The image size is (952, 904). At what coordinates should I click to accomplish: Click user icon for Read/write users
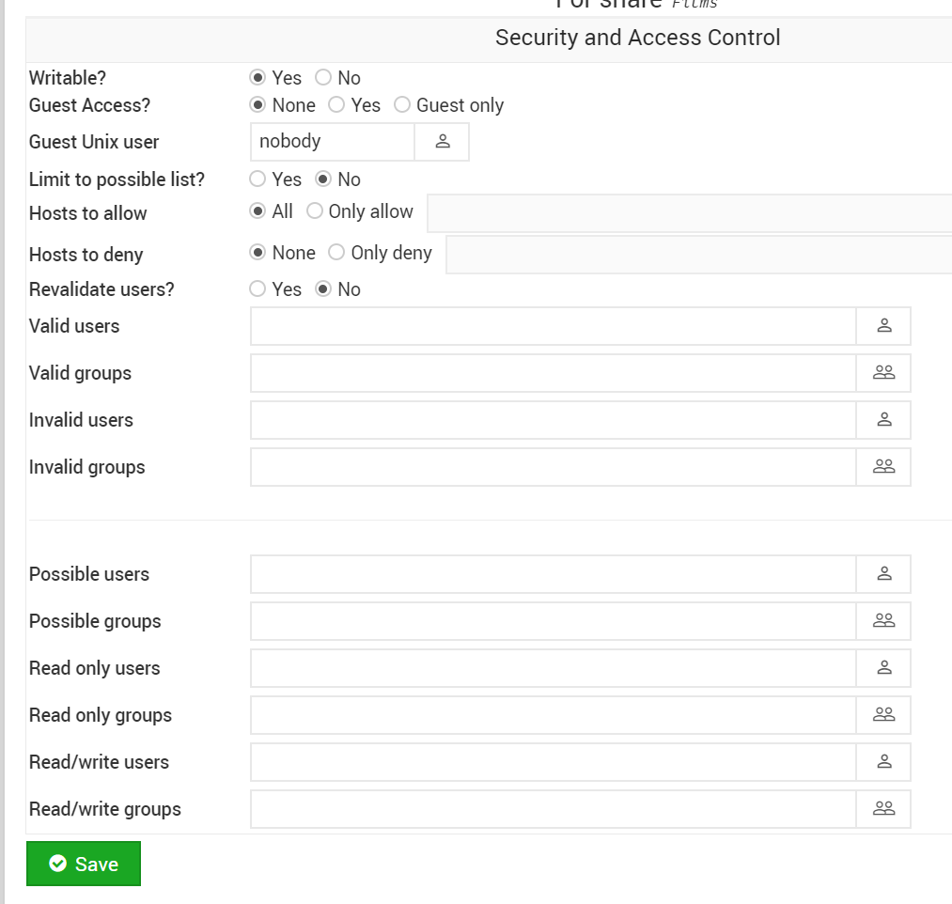click(x=883, y=762)
